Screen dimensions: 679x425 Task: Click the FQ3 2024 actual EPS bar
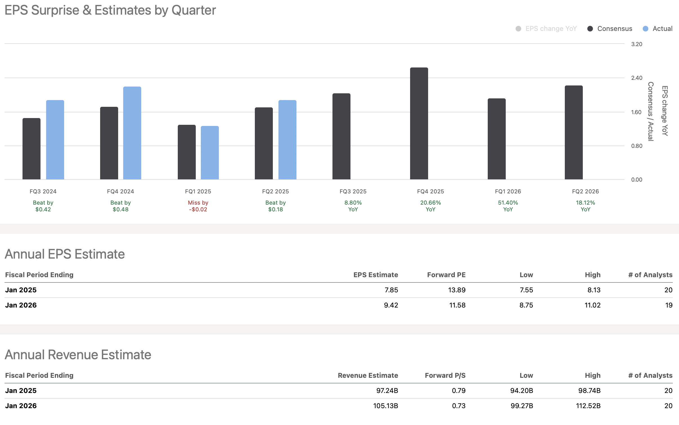point(55,140)
